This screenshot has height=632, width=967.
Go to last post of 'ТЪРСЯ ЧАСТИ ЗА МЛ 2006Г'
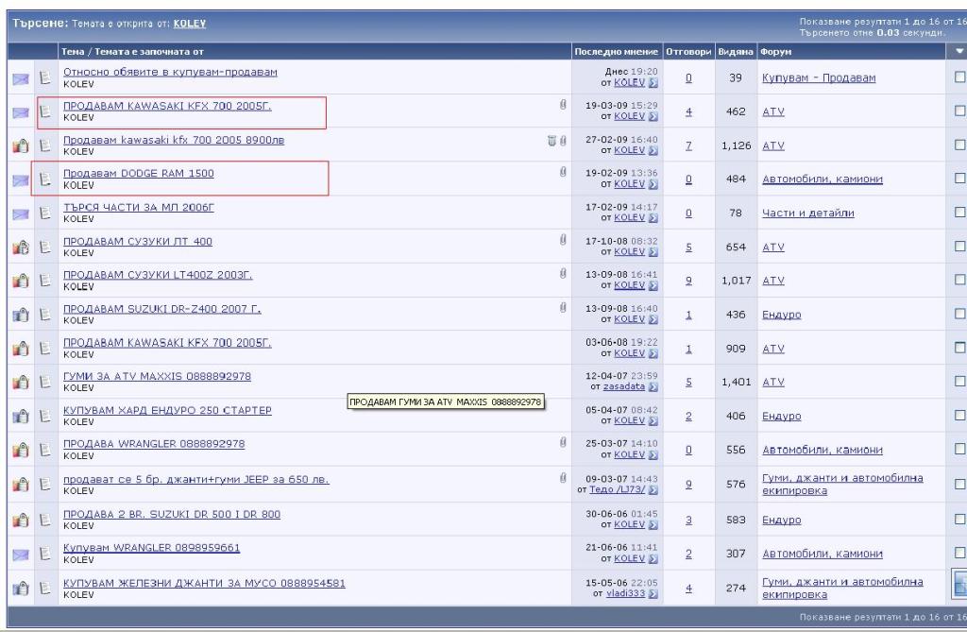coord(653,218)
